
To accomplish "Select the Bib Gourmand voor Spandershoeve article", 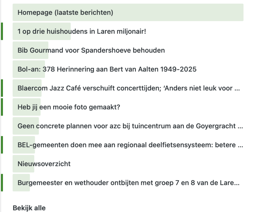I will tap(91, 50).
